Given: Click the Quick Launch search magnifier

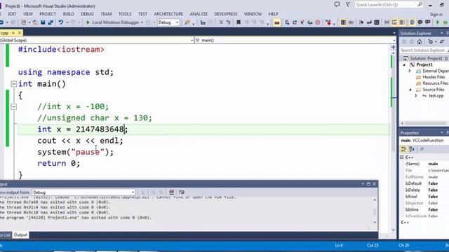Looking at the screenshot, I should click(x=420, y=5).
